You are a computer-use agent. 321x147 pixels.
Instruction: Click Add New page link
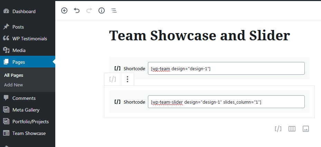pos(13,85)
